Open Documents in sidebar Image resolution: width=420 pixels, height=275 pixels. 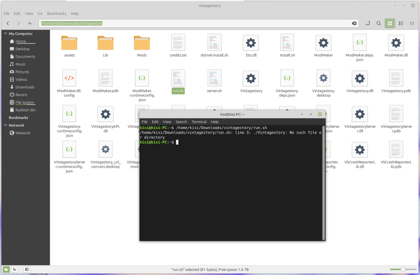click(25, 57)
